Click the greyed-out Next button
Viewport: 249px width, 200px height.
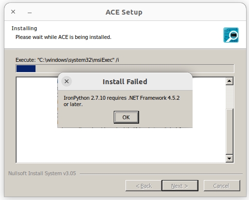[x=180, y=186]
